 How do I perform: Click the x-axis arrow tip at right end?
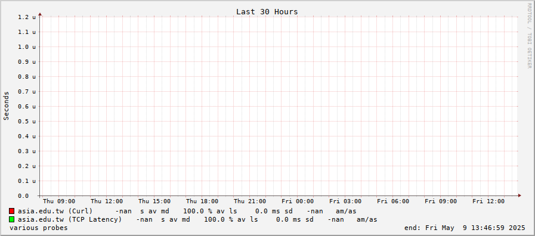[519, 195]
